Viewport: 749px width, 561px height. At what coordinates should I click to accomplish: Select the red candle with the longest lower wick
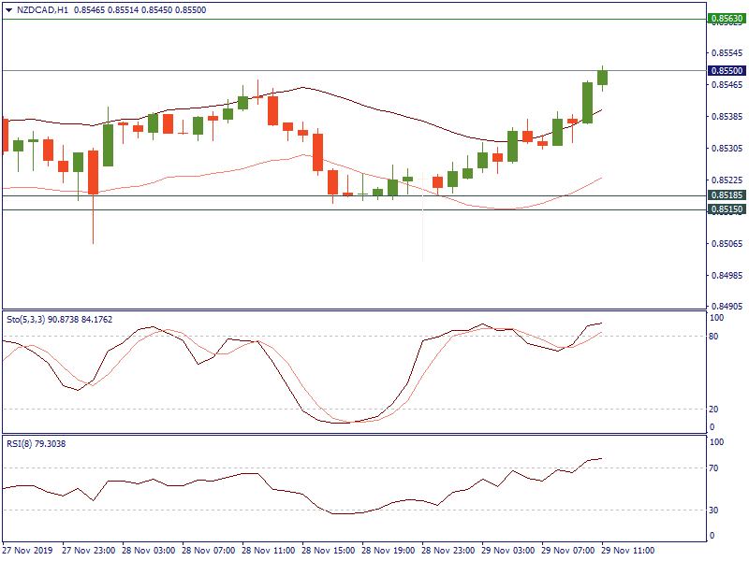click(93, 172)
